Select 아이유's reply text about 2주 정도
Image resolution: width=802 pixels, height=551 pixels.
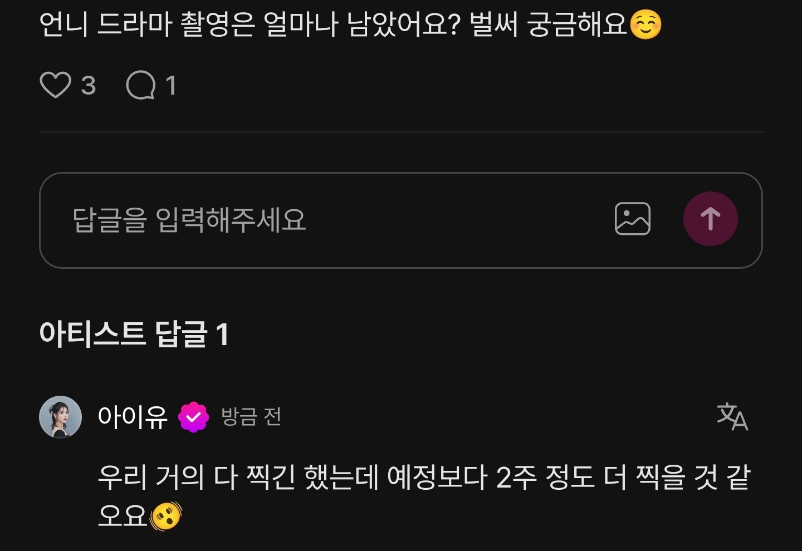424,496
